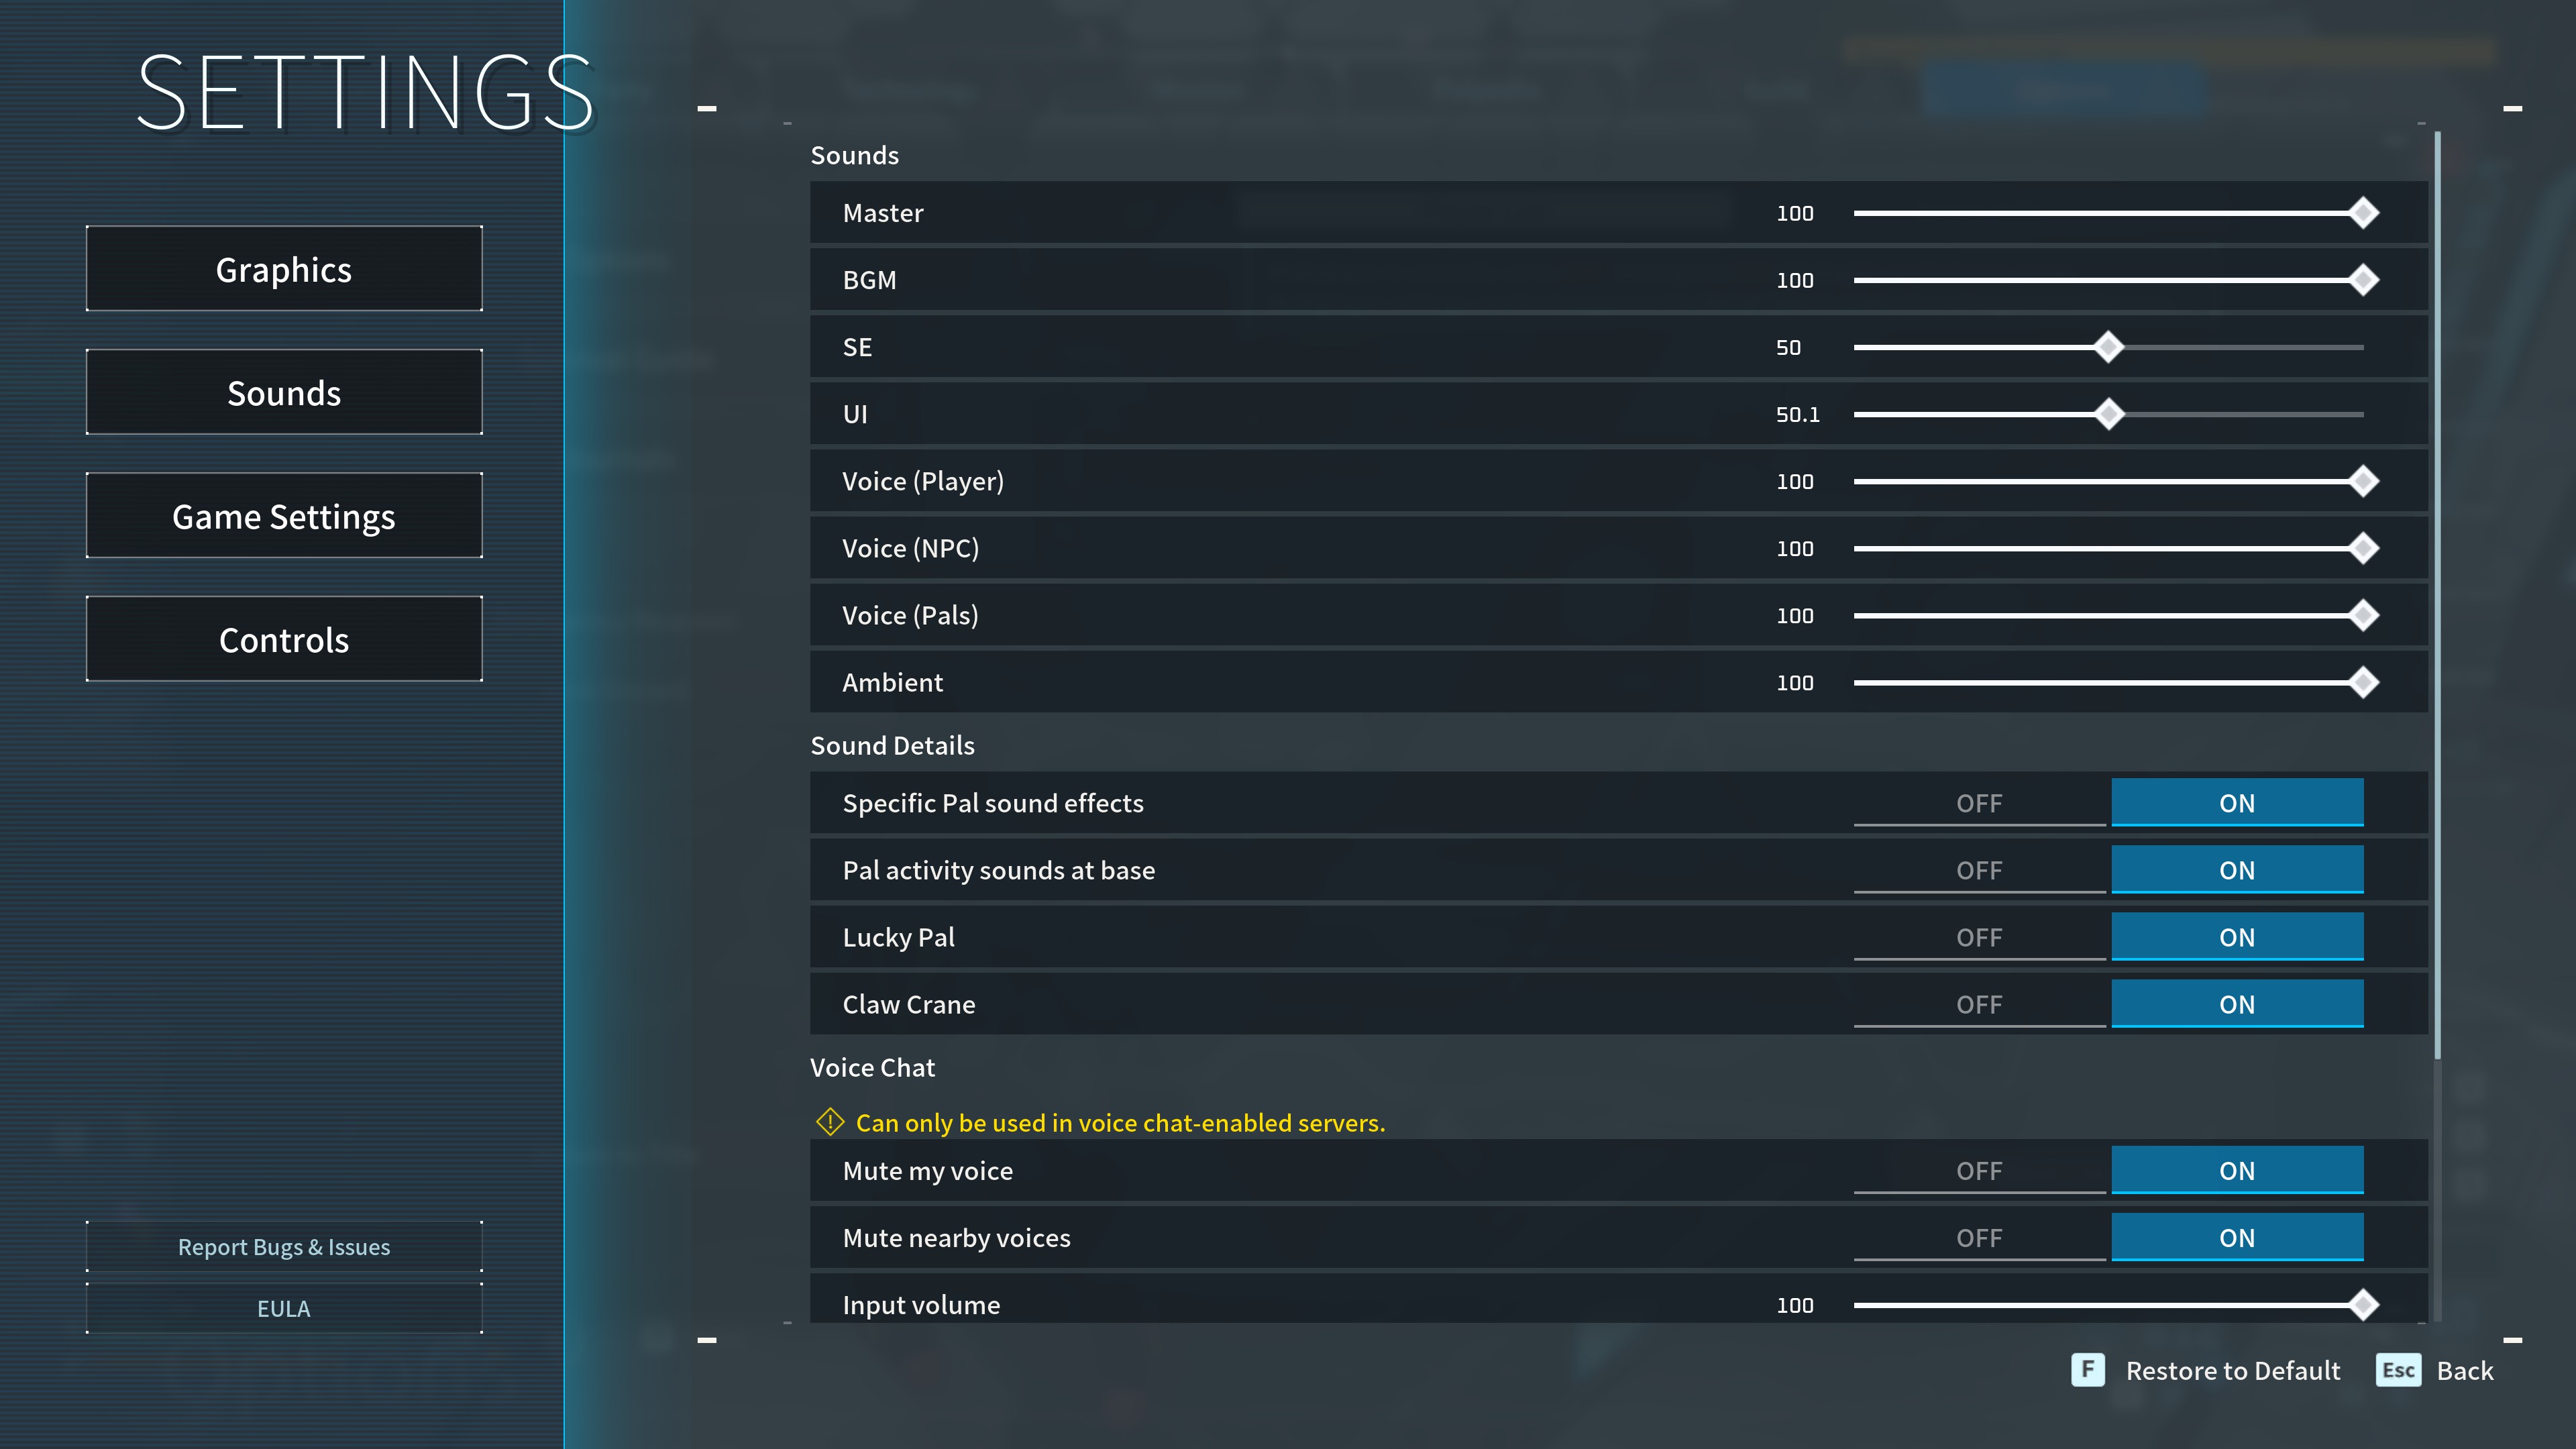Click the Input volume slider handle
Screen dimensions: 2576x1449
click(2363, 1305)
